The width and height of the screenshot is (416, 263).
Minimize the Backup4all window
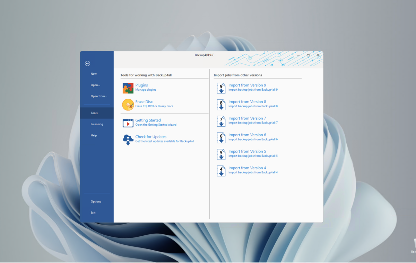click(x=298, y=55)
